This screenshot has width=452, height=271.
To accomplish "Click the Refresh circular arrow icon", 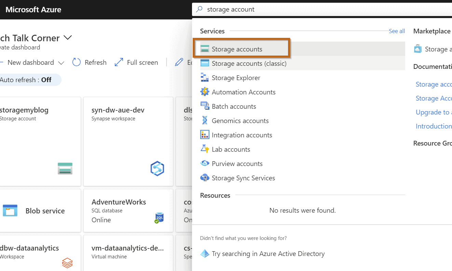I will point(77,62).
